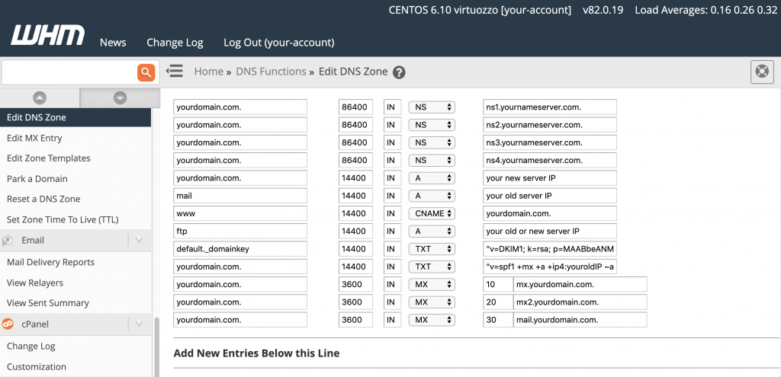The height and width of the screenshot is (377, 781).
Task: Click the Email section envelope icon
Action: point(8,241)
